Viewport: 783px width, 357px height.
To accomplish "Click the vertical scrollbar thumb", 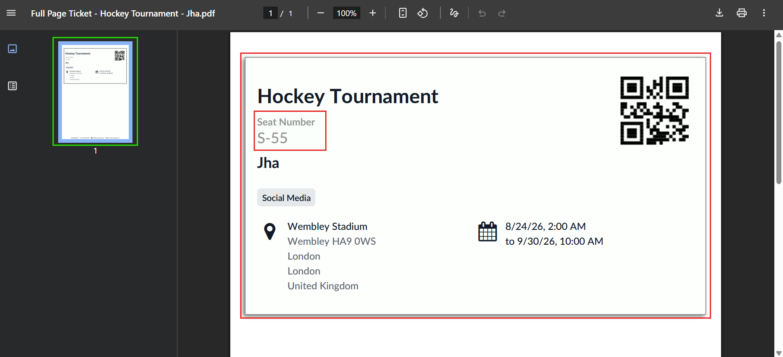I will [779, 112].
